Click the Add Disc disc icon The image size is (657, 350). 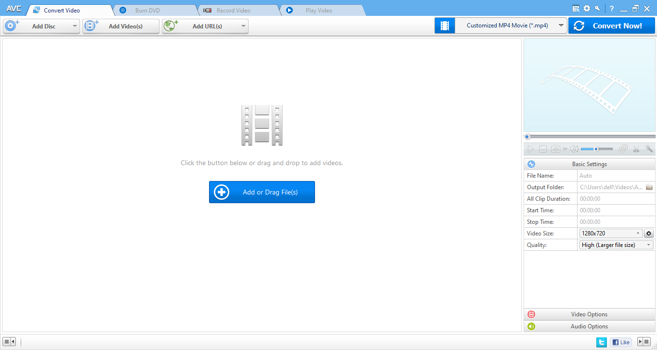(x=12, y=26)
